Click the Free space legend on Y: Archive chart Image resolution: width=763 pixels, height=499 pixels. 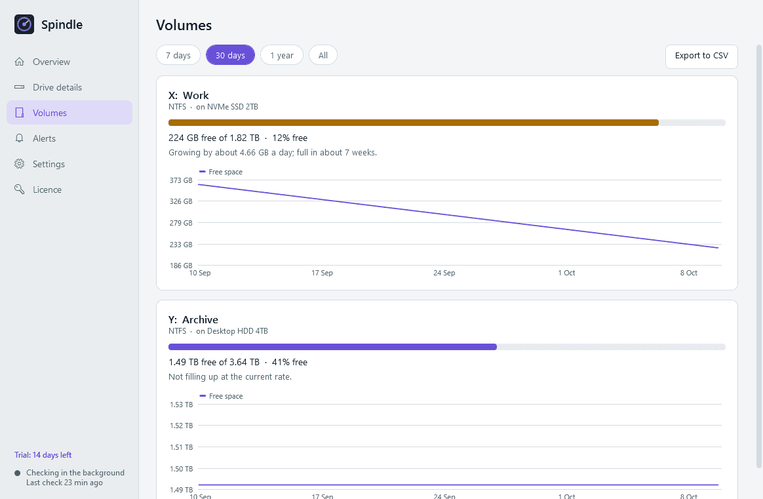(x=221, y=396)
